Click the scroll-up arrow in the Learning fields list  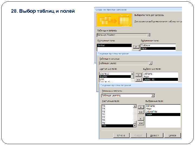135,106
